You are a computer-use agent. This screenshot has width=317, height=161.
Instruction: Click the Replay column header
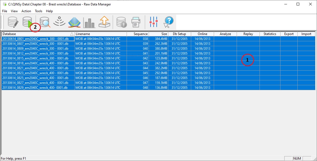tap(248, 34)
